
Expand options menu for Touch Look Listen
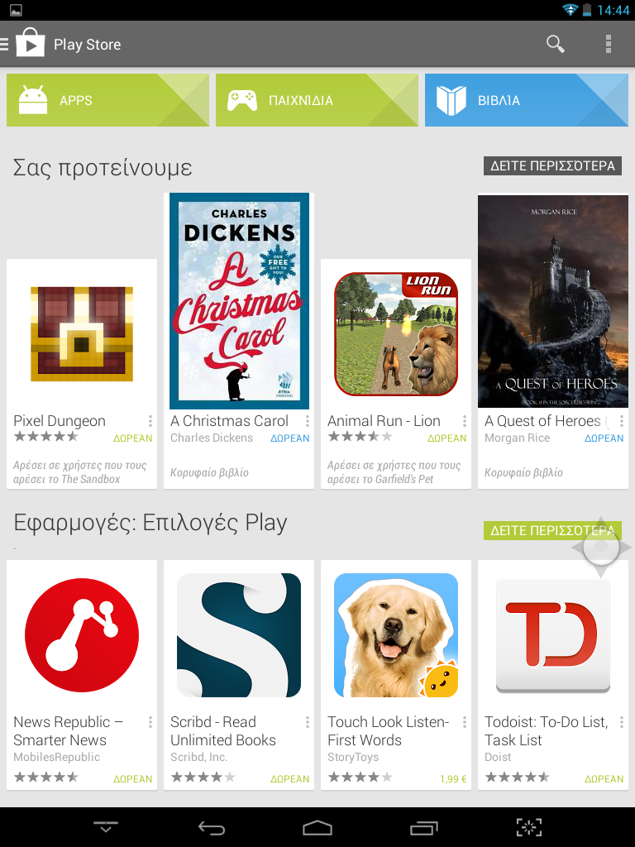465,721
